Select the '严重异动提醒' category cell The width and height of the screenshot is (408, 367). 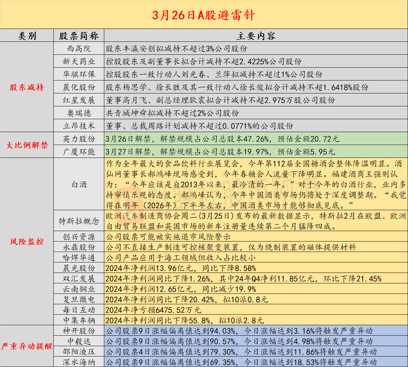(x=27, y=346)
